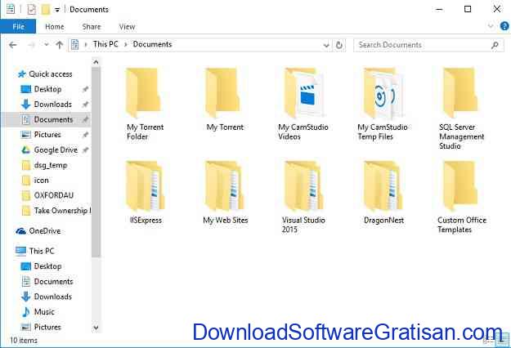The width and height of the screenshot is (511, 348).
Task: Select dsg_temp folder in Quick access
Action: click(x=44, y=165)
